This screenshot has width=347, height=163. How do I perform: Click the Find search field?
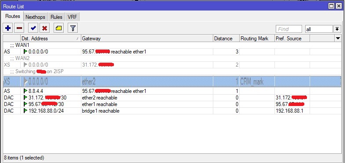289,29
